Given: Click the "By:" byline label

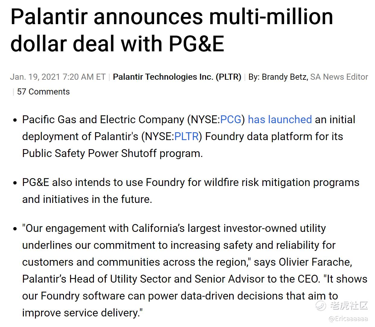Looking at the screenshot, I should tap(254, 77).
